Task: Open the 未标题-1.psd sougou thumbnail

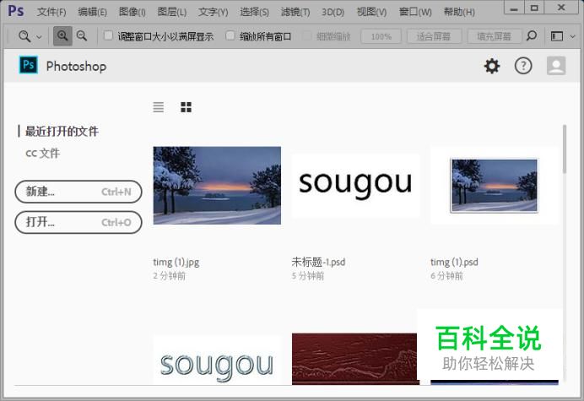Action: point(355,185)
